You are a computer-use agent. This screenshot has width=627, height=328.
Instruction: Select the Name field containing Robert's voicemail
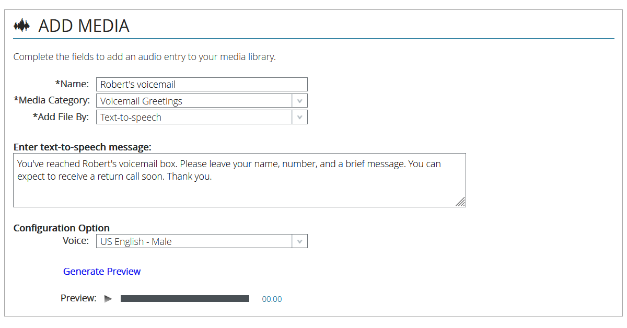(202, 84)
